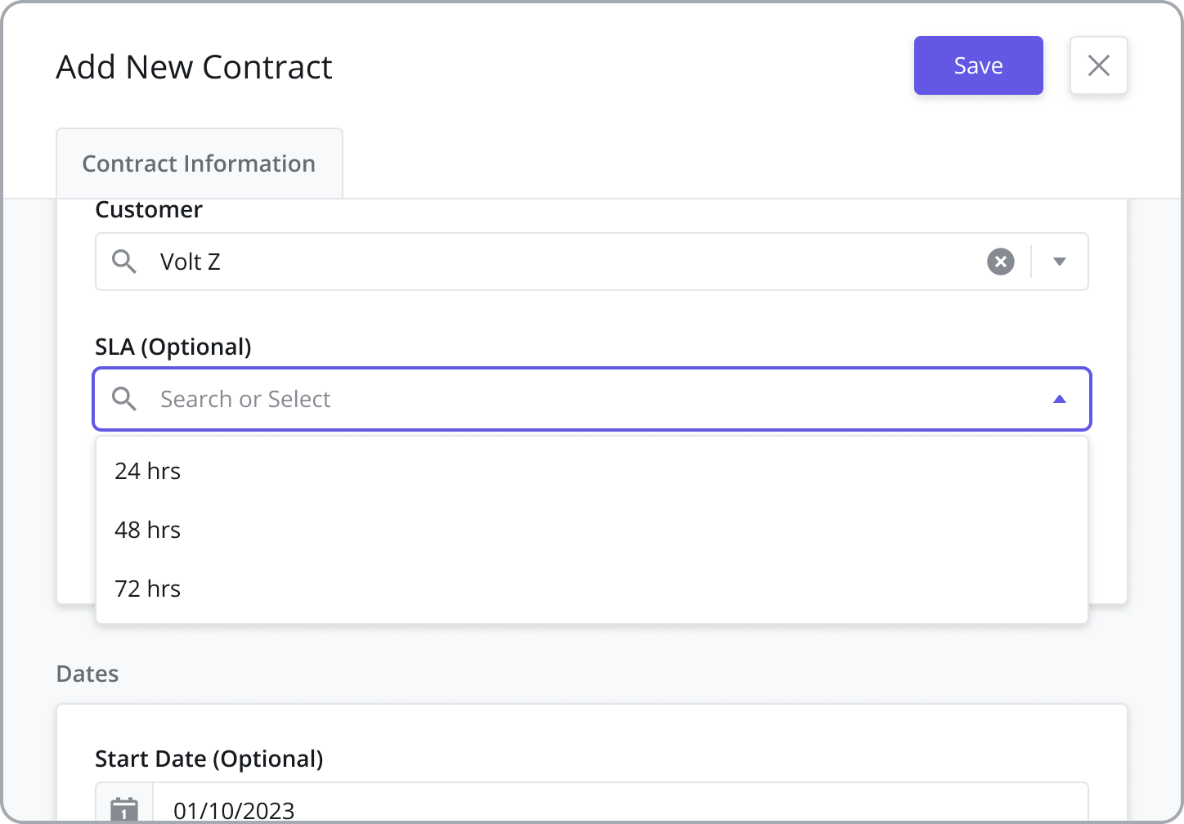This screenshot has height=824, width=1184.
Task: Select the 24 hrs SLA option
Action: coord(592,471)
